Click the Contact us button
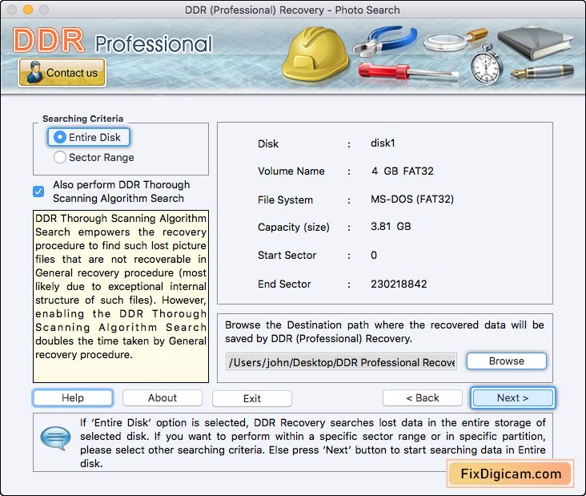 (x=62, y=73)
